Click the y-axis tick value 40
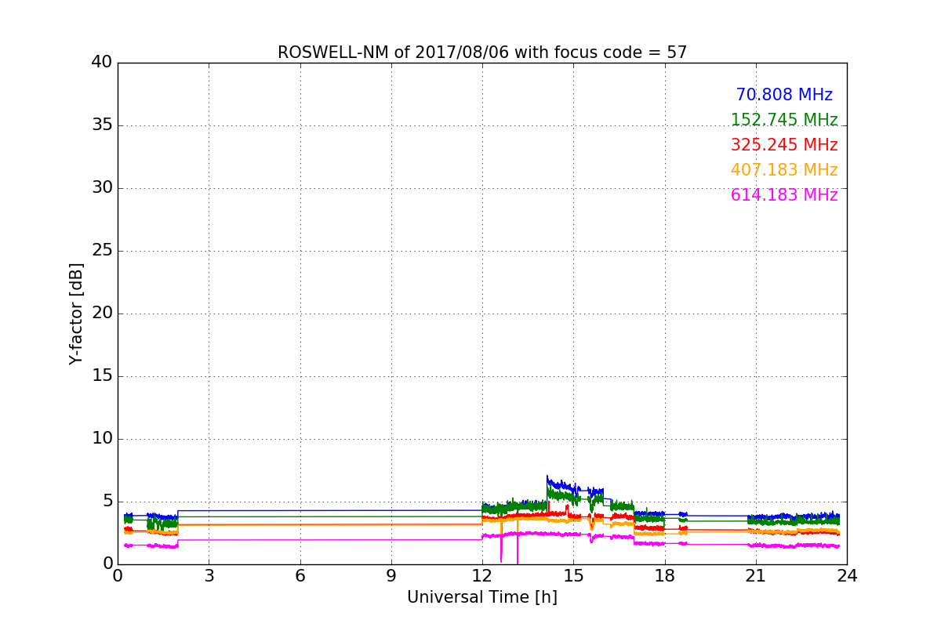Viewport: 941px width, 627px height. click(x=102, y=63)
